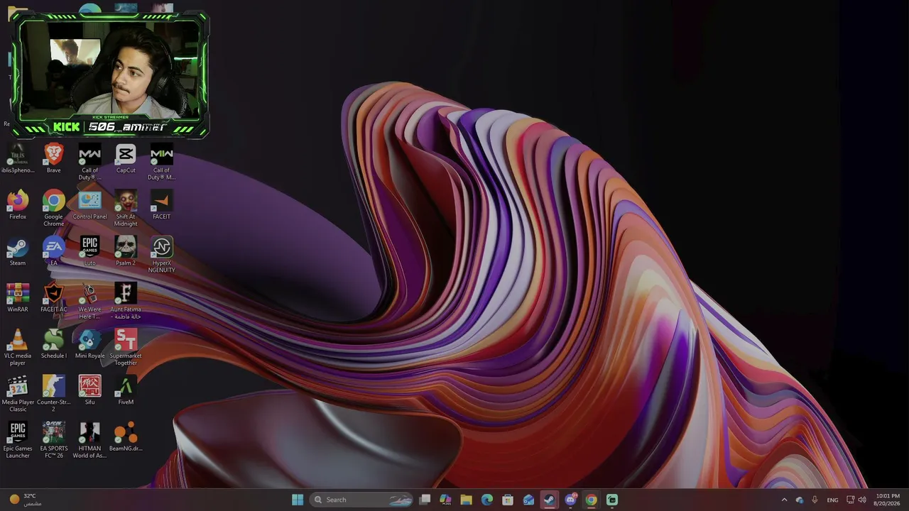Open Microsoft Store from the taskbar
The height and width of the screenshot is (511, 909).
click(x=508, y=500)
